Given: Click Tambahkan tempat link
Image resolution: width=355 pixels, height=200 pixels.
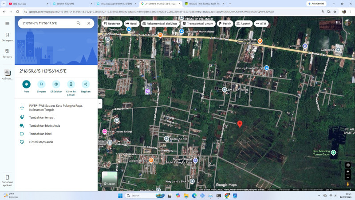Looking at the screenshot, I should 42,117.
